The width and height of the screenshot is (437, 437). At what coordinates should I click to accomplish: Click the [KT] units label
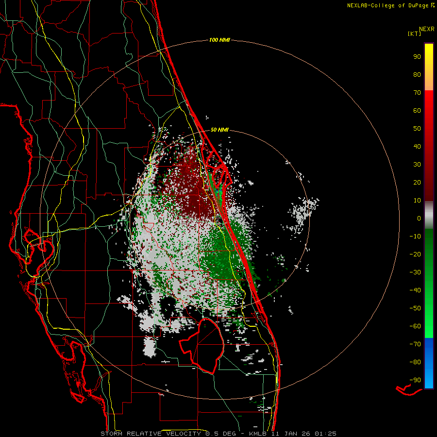coord(414,34)
